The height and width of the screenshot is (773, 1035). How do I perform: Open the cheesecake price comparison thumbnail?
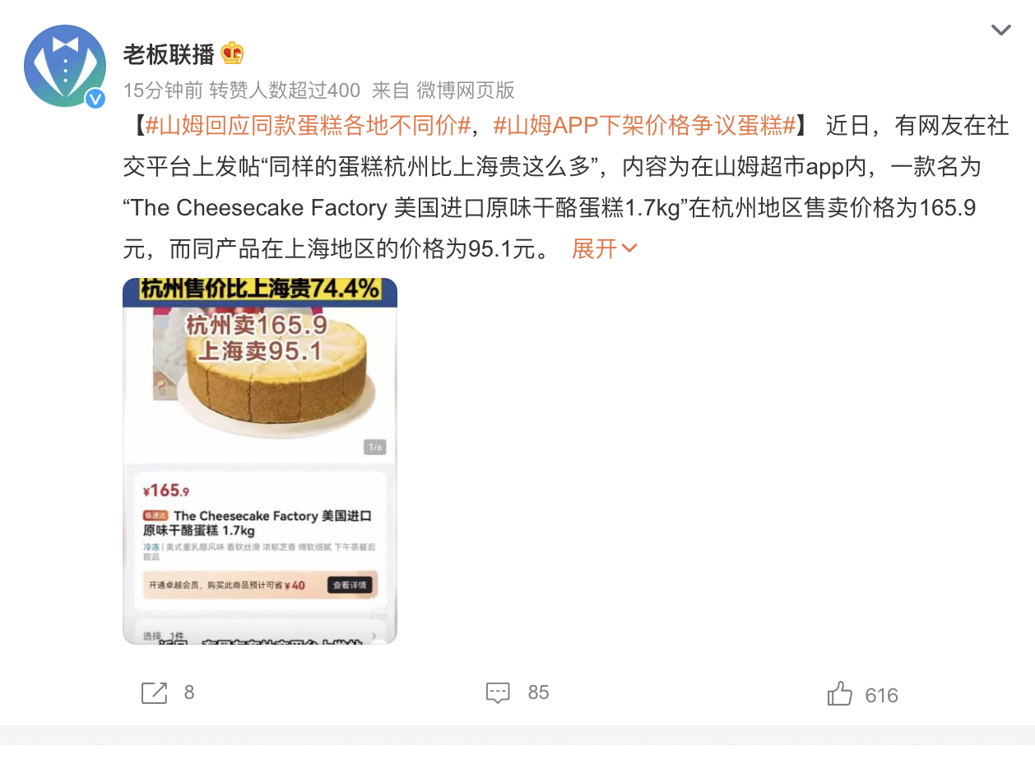(260, 461)
